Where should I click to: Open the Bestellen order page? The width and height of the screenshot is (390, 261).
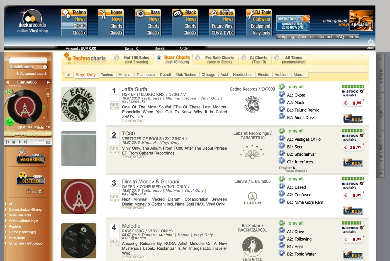pos(31,179)
